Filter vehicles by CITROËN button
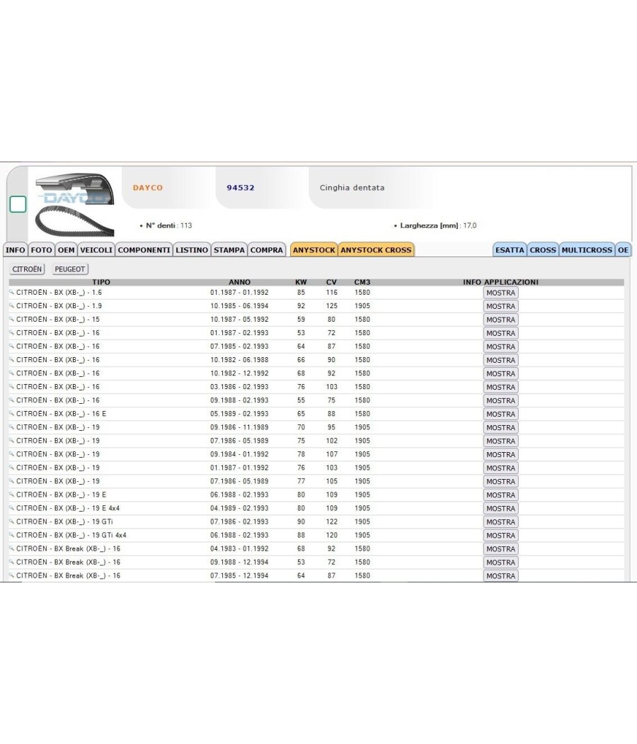Viewport: 637px width, 744px height. tap(27, 269)
